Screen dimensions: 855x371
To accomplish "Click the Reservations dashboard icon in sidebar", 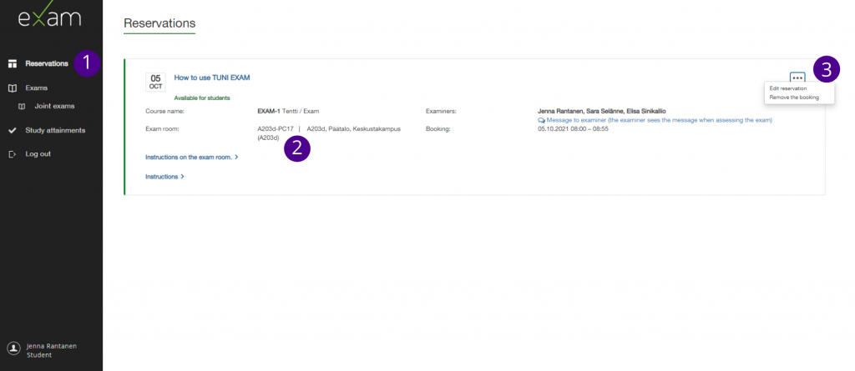I will pos(13,63).
